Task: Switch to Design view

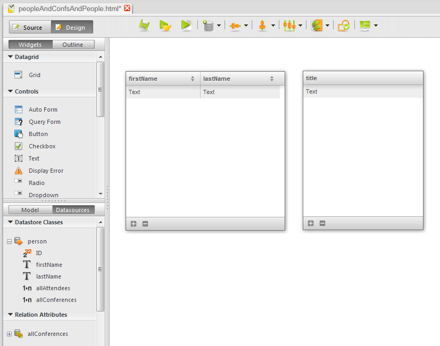Action: tap(72, 27)
